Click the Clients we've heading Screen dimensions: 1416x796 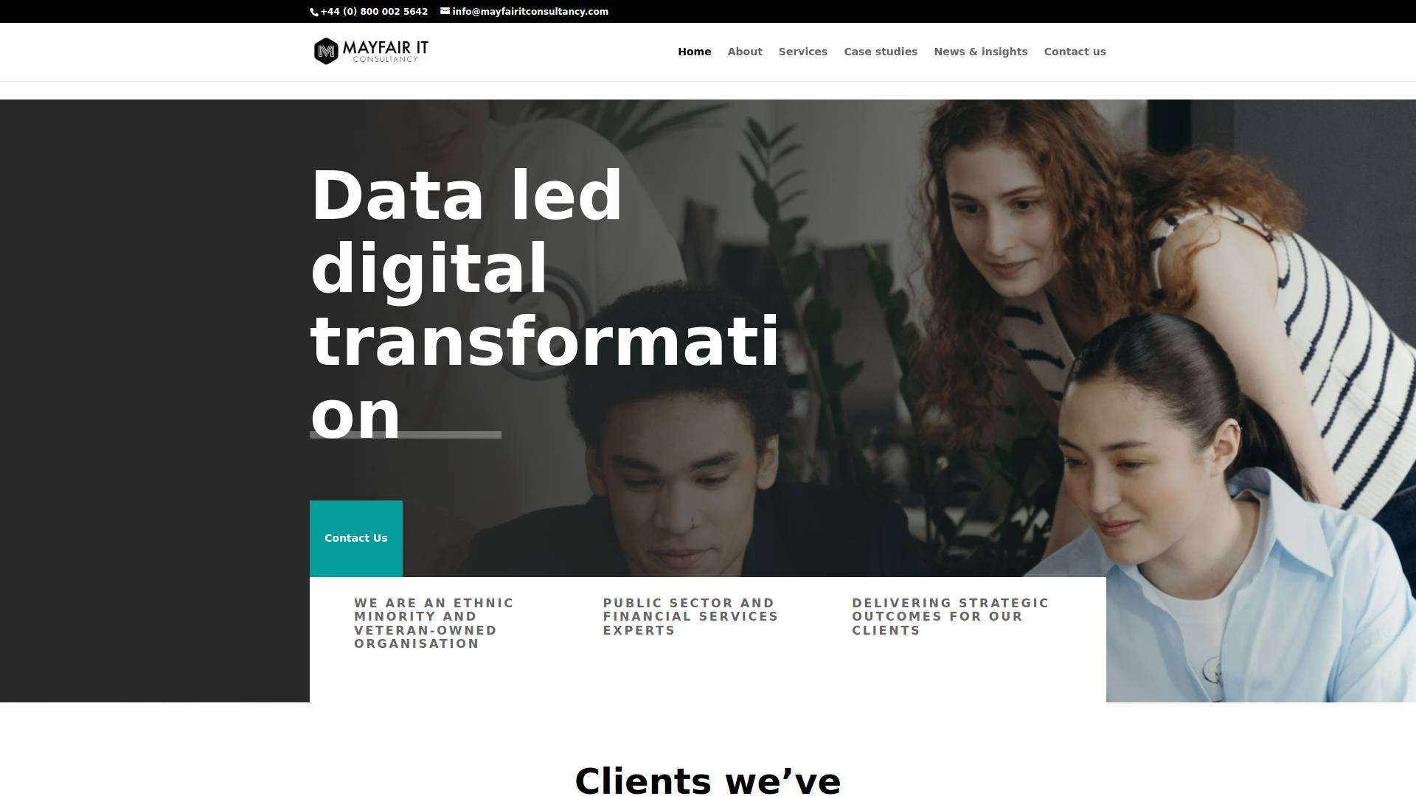tap(708, 780)
